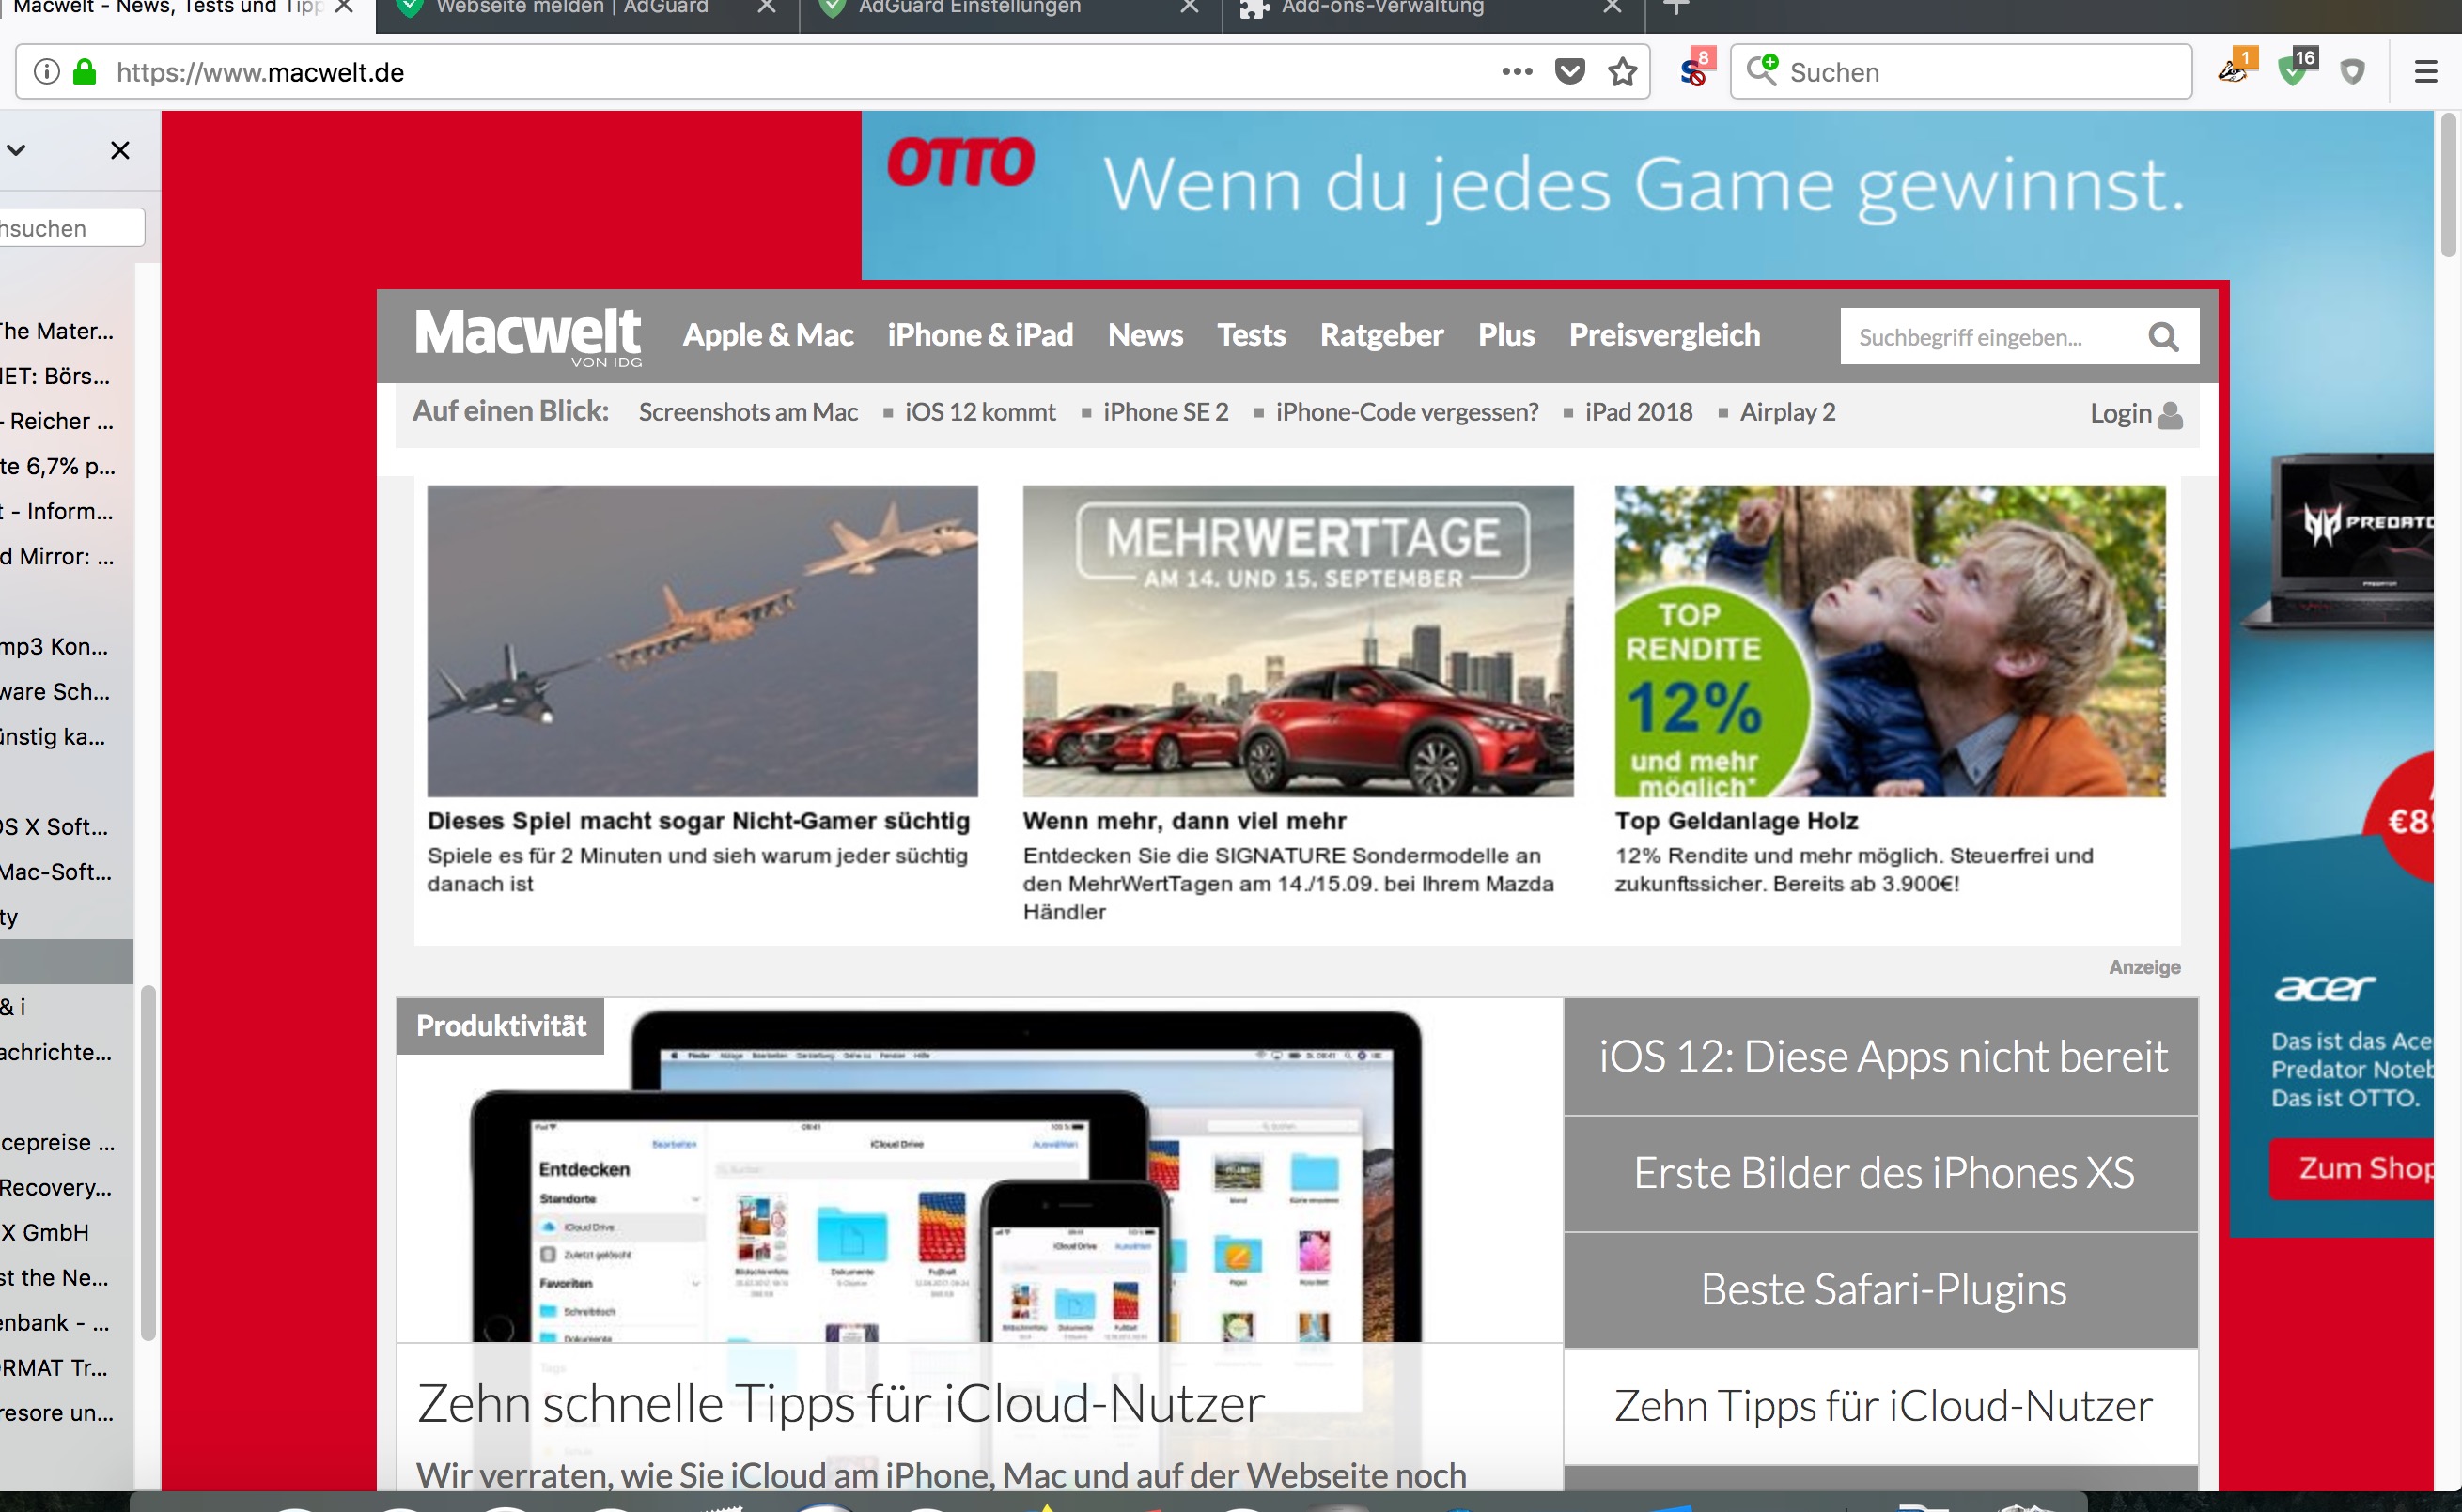
Task: Collapse the sidebar with the X button
Action: (120, 150)
